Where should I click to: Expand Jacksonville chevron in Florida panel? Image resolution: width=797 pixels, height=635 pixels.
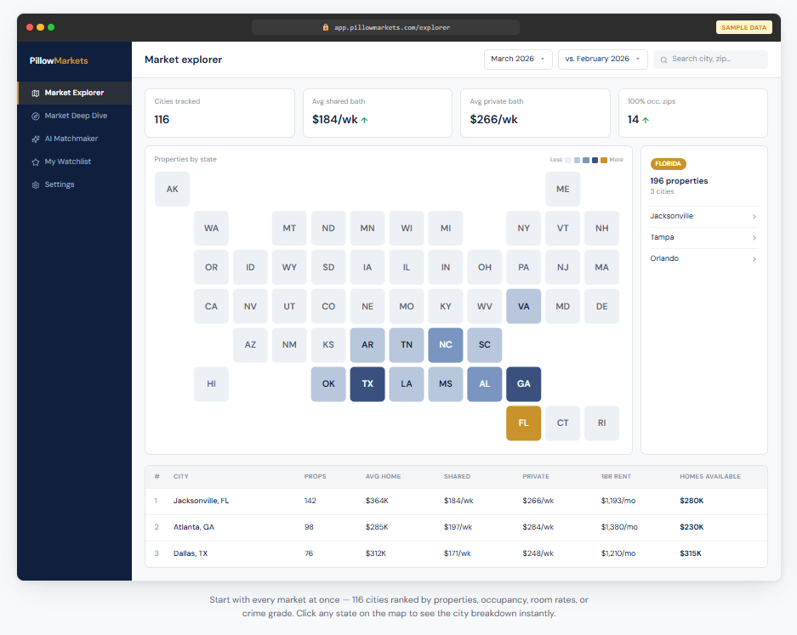(754, 217)
